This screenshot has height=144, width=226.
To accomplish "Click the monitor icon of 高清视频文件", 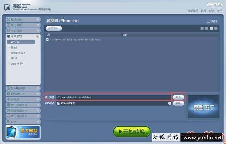I will [8, 110].
